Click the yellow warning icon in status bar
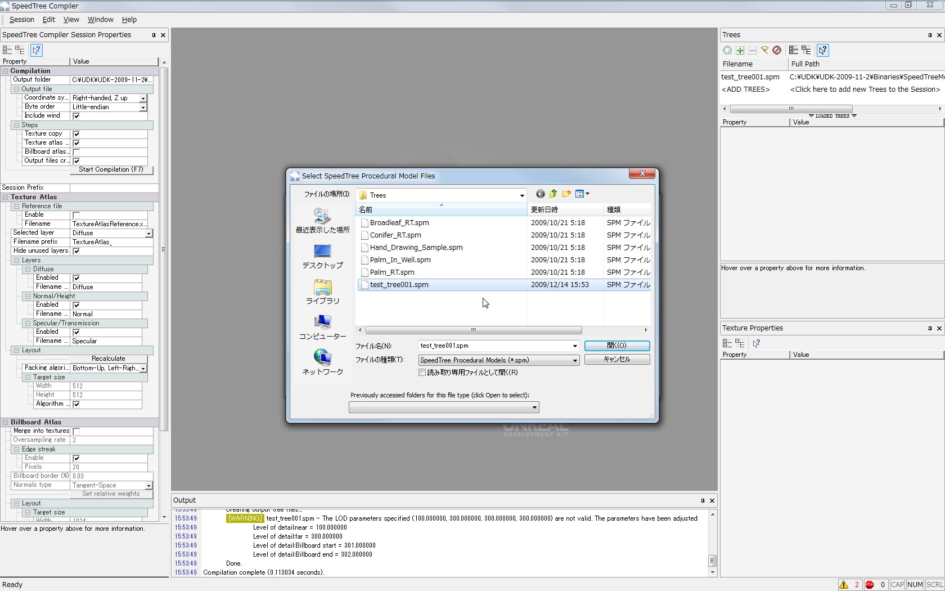 point(844,585)
